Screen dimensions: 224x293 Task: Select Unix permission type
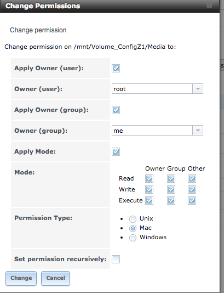133,219
